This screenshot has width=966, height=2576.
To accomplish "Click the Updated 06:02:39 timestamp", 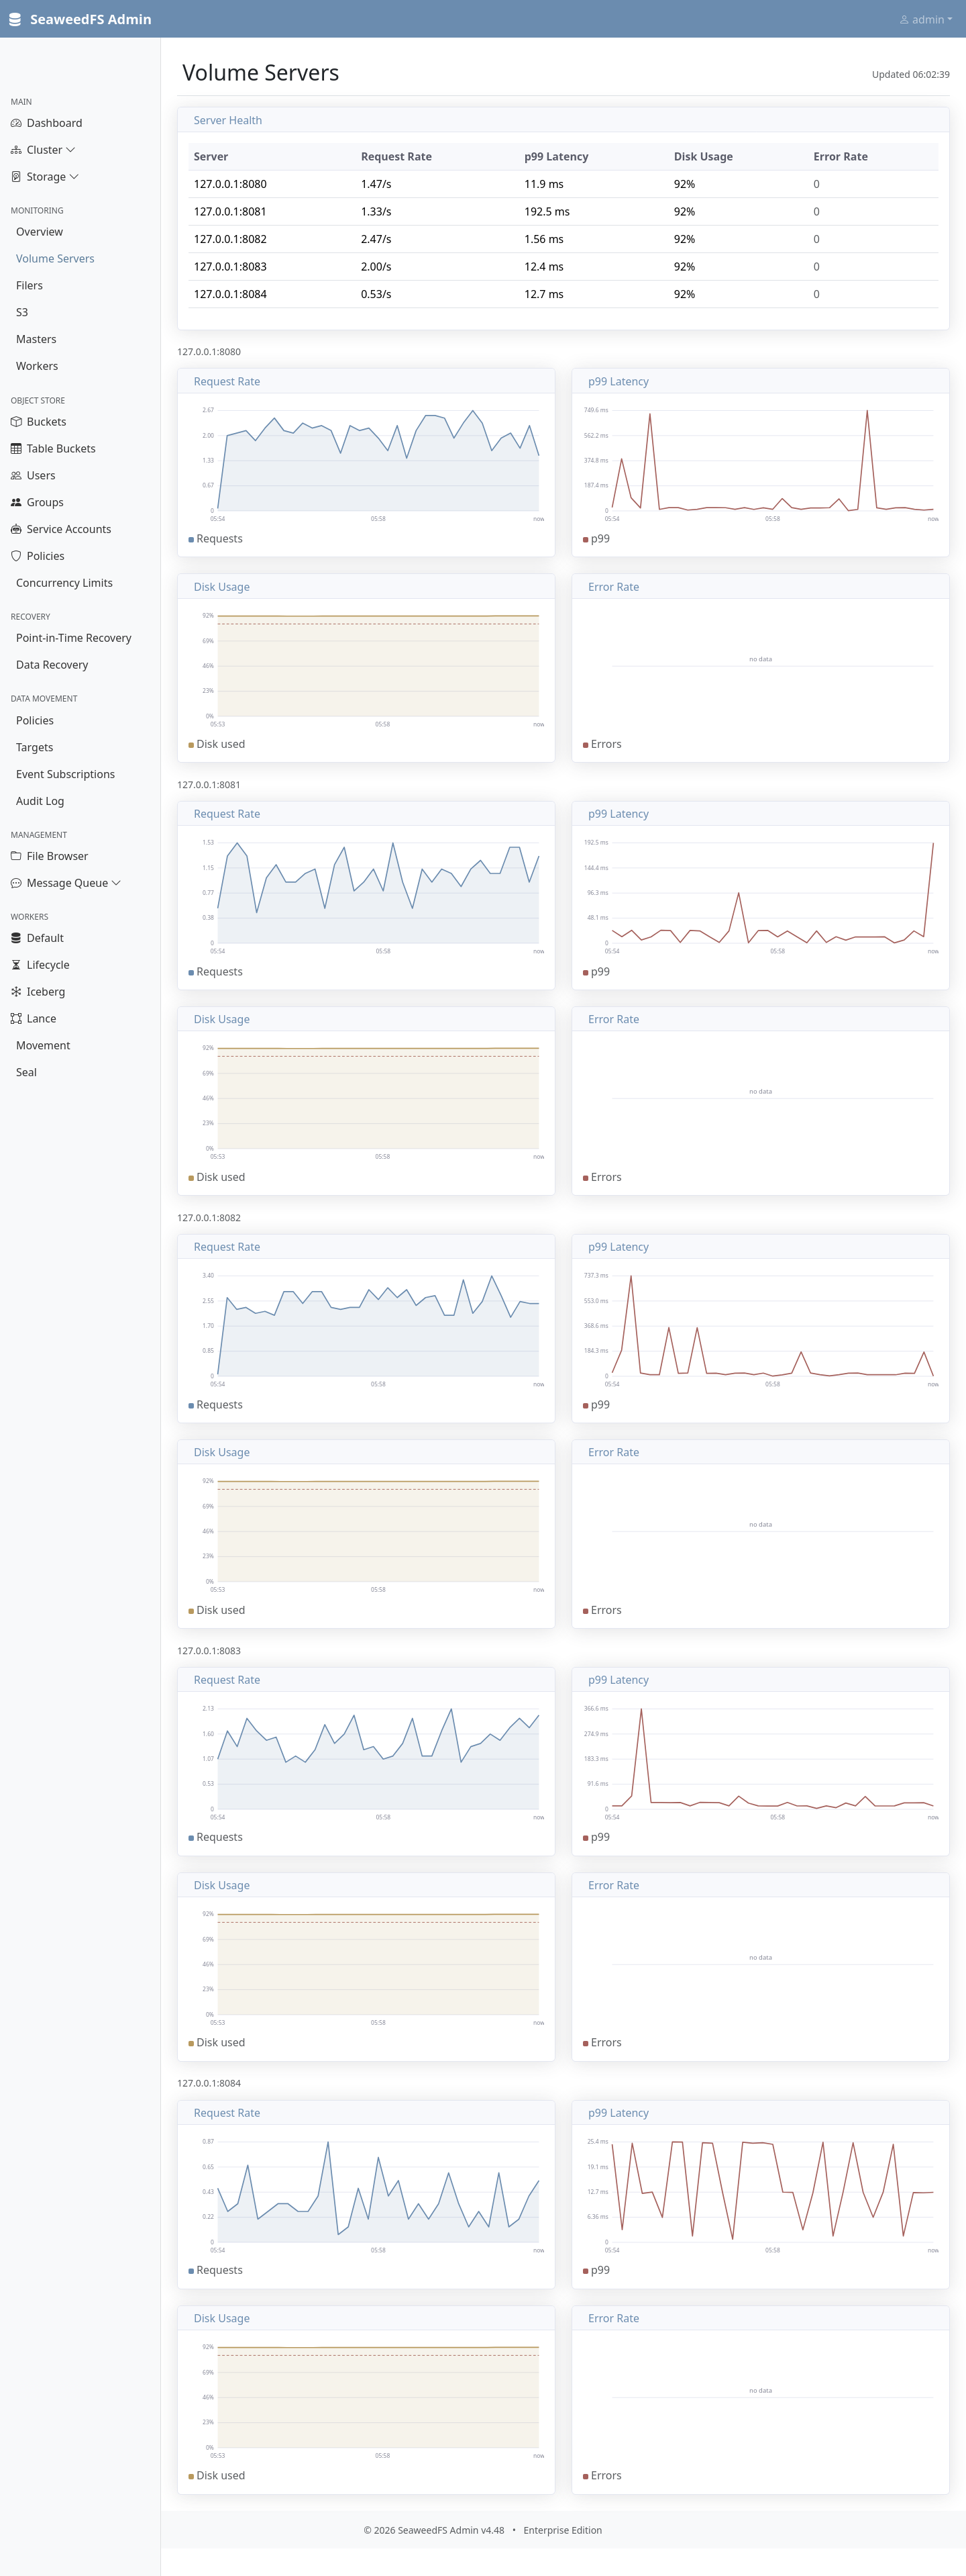I will click(x=910, y=74).
